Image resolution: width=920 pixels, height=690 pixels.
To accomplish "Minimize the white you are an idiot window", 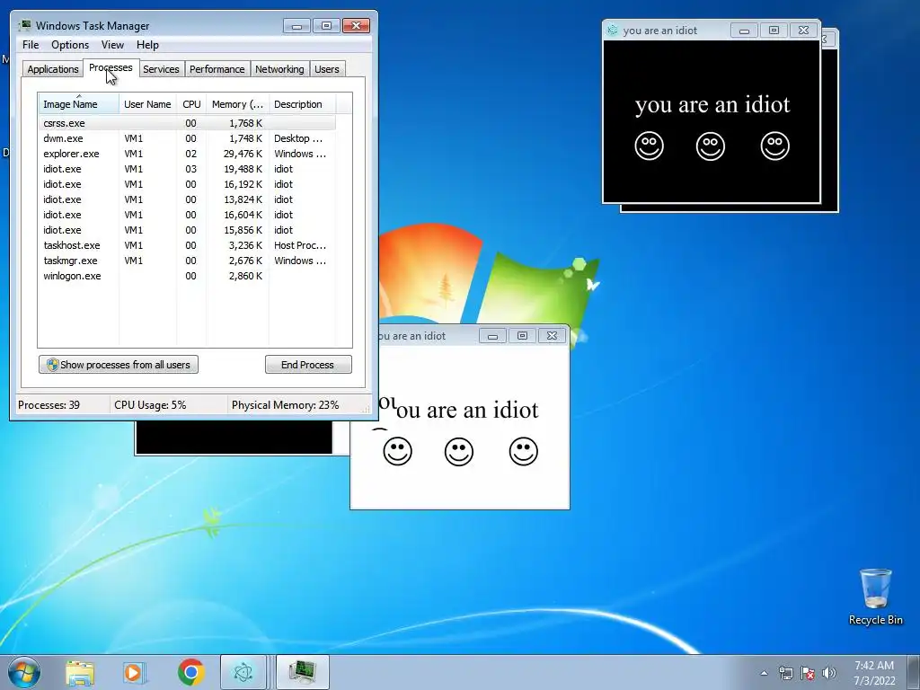I will point(492,336).
